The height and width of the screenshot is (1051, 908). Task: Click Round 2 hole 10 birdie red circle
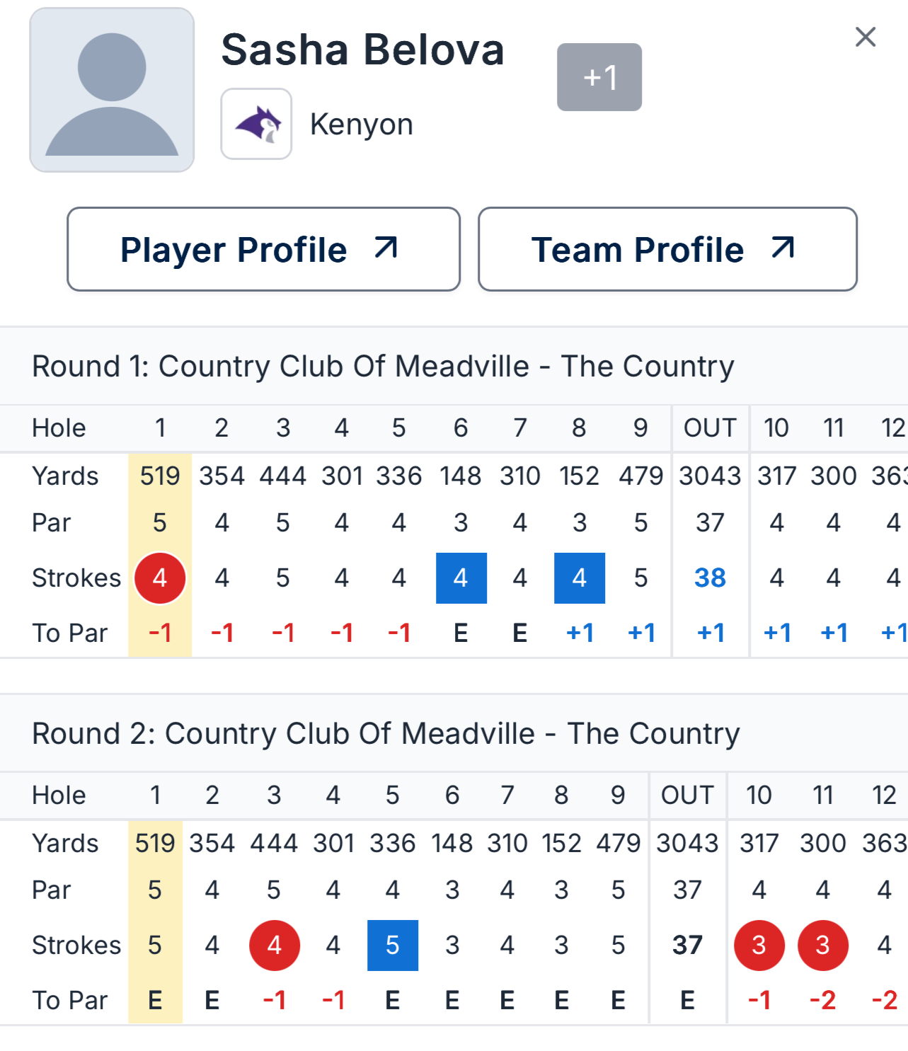[x=759, y=946]
